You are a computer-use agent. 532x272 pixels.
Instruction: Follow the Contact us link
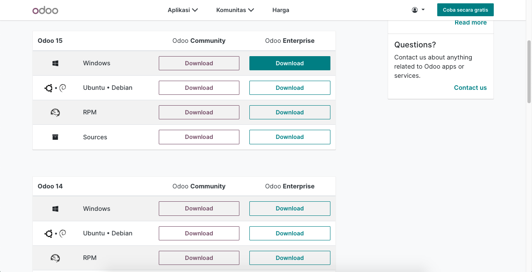[x=470, y=88]
